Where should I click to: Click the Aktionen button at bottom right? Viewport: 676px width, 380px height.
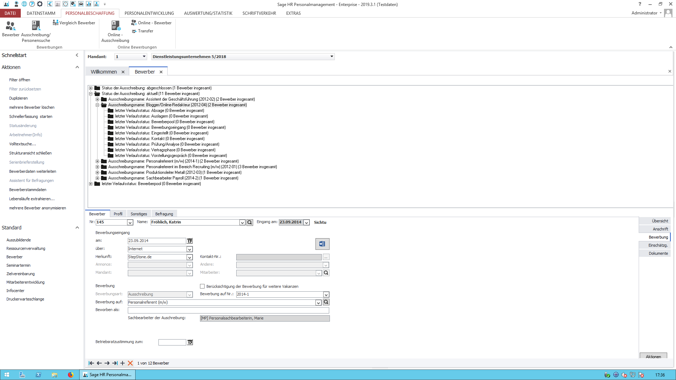click(x=653, y=356)
